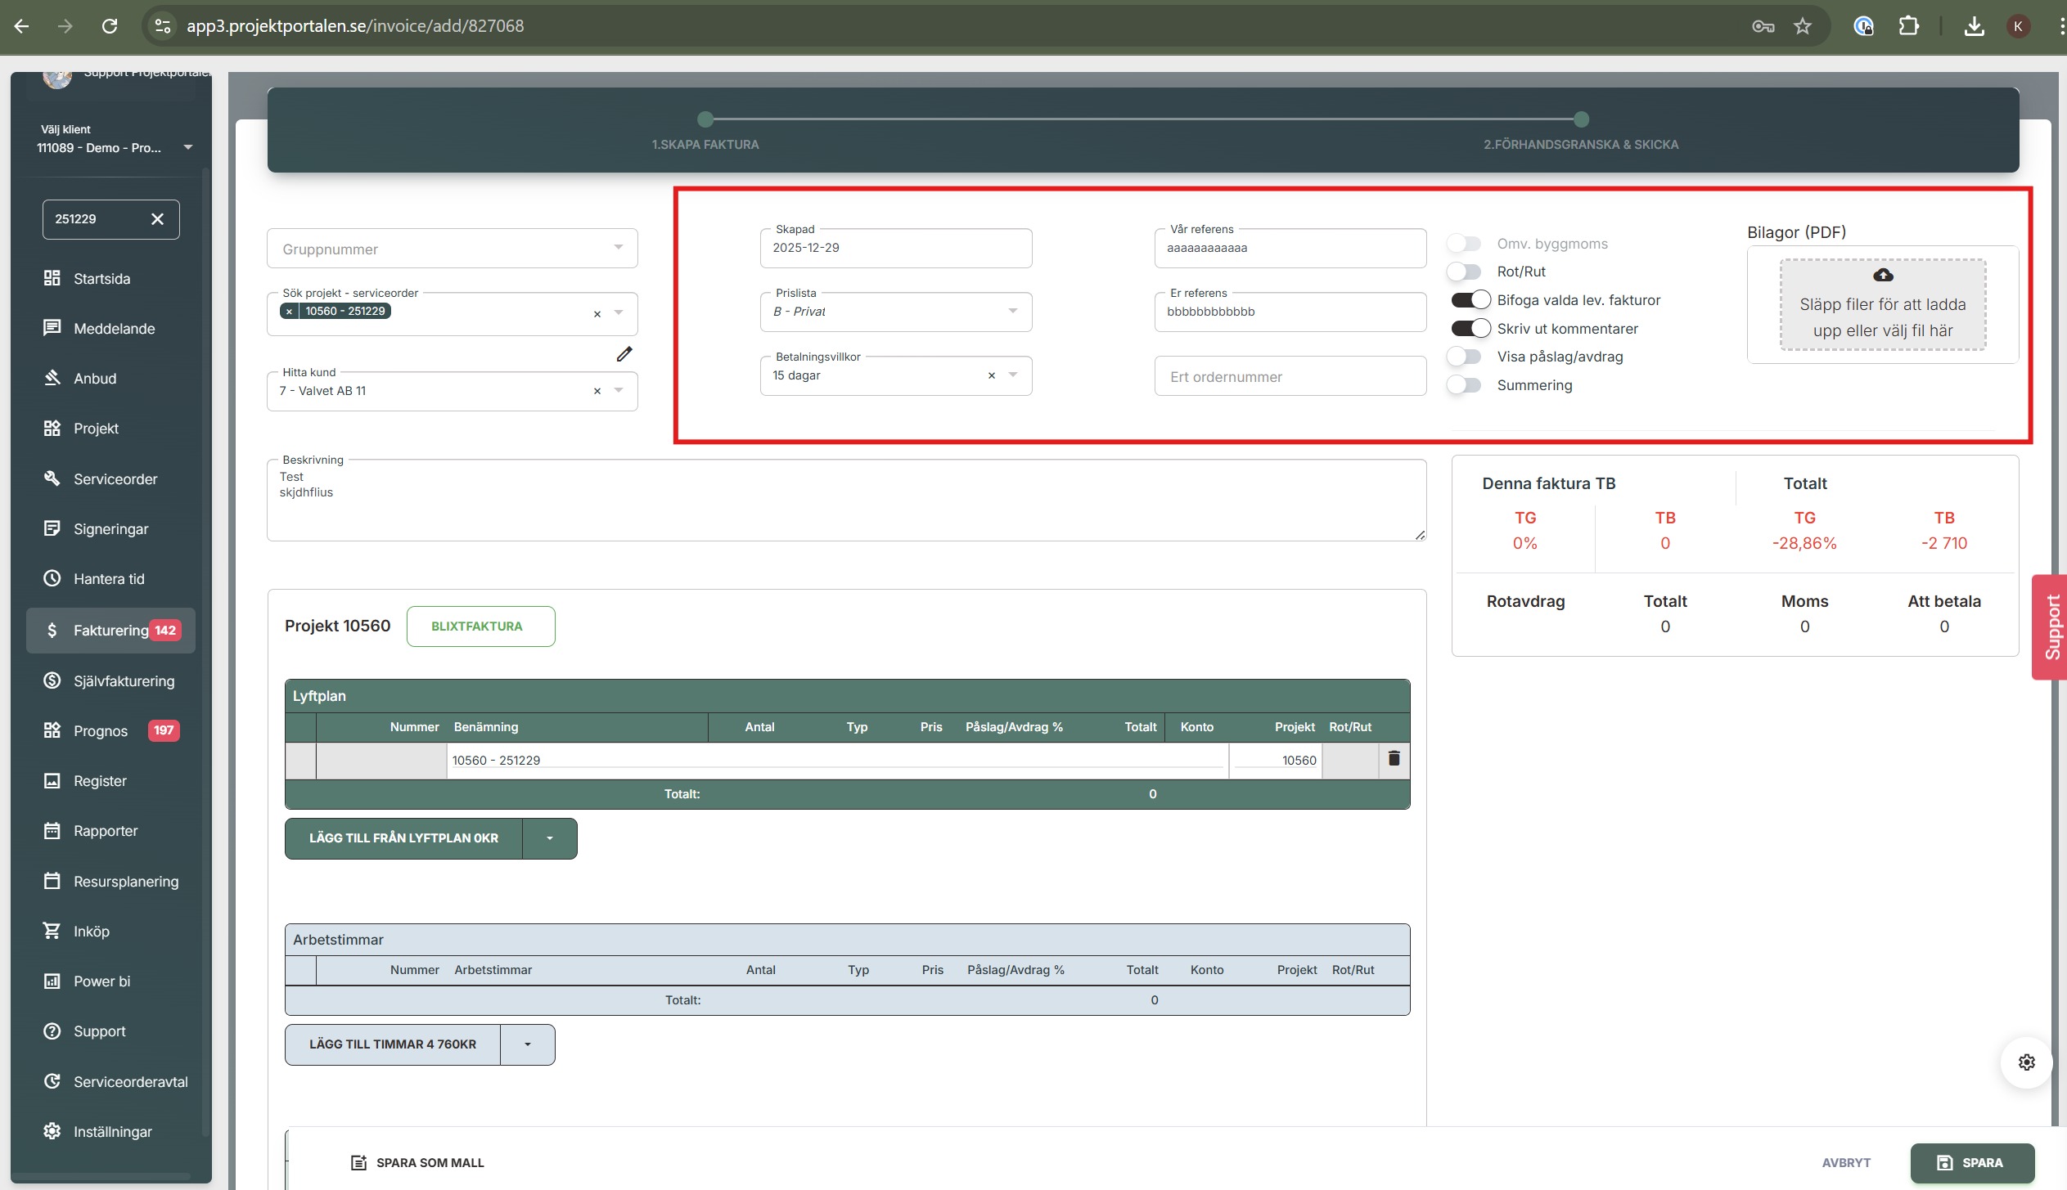Click the BLIXTFAKTURA button
The image size is (2067, 1190).
point(480,626)
